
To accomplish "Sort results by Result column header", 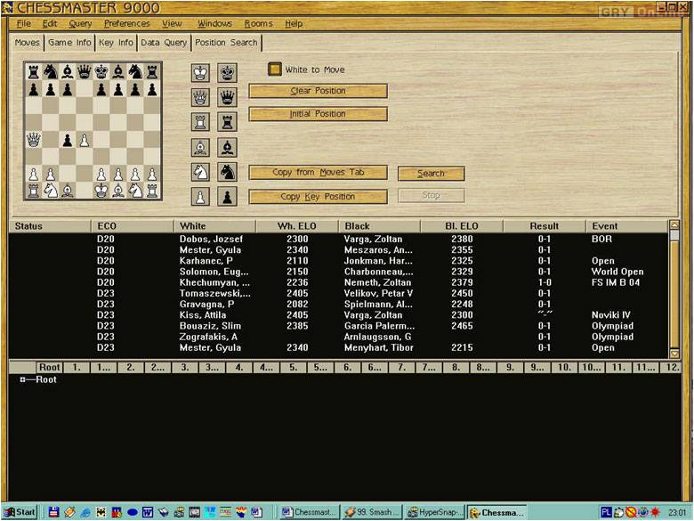I will point(545,226).
